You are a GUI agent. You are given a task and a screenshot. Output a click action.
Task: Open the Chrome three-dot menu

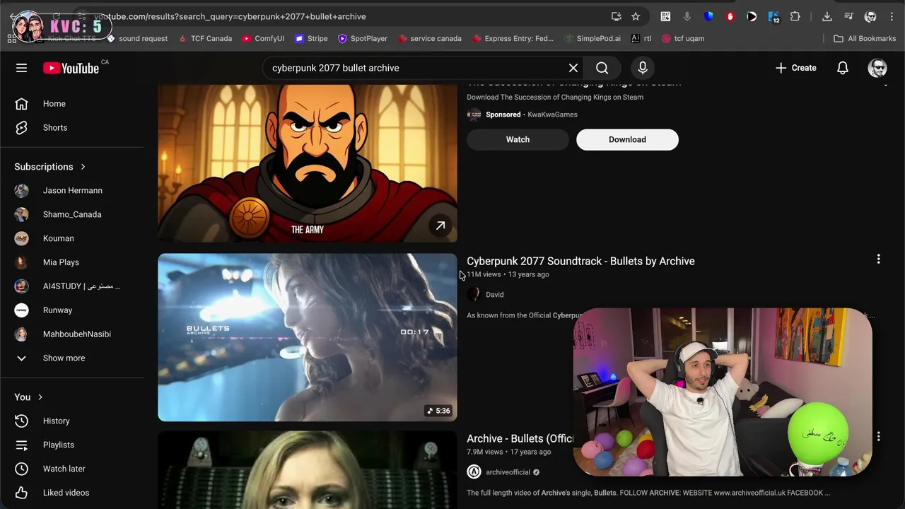pyautogui.click(x=892, y=16)
